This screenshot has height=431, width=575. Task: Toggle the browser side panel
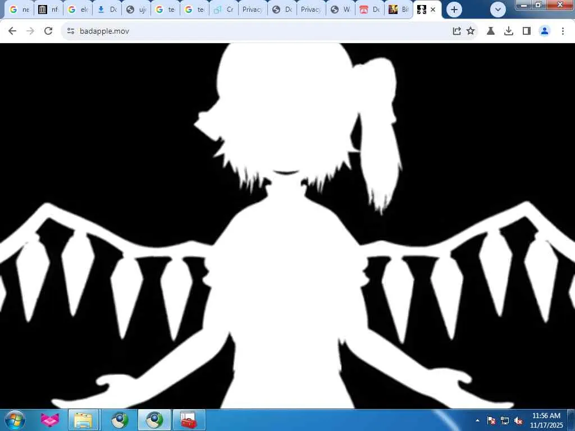click(527, 31)
